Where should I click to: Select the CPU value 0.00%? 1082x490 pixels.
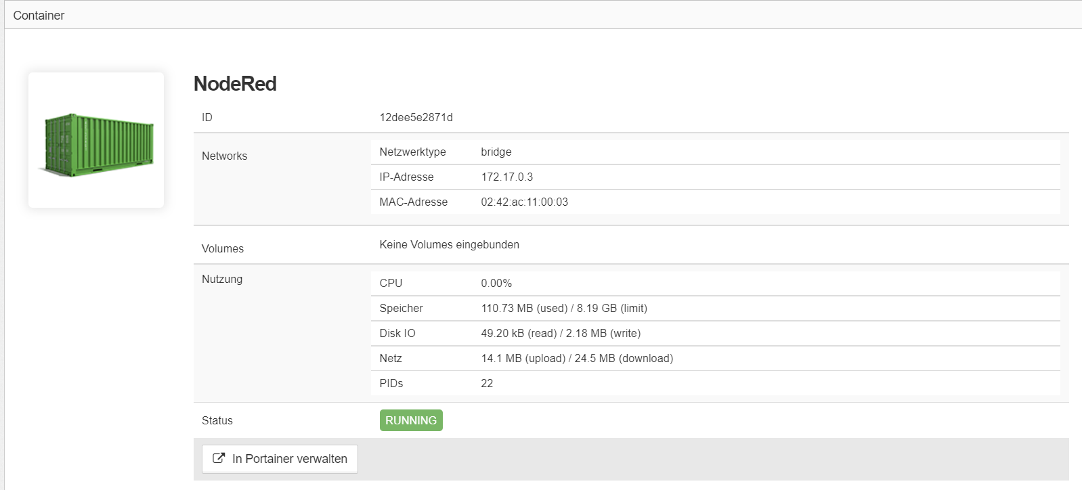(x=496, y=284)
